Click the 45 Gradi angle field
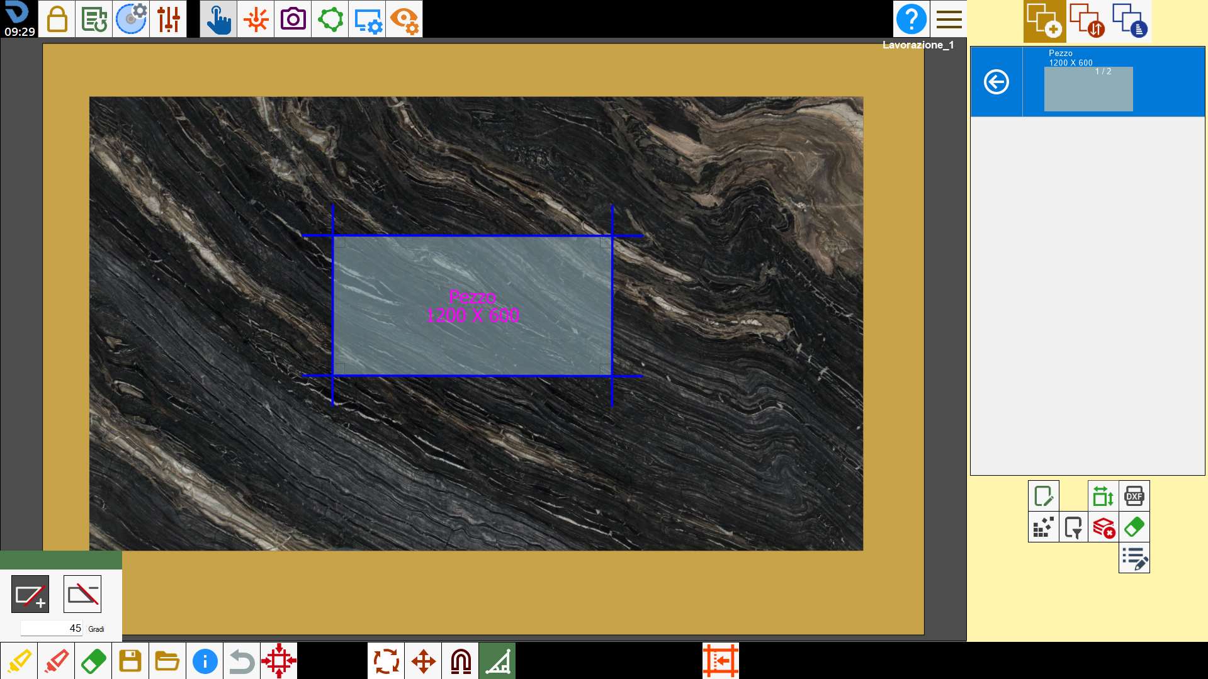The image size is (1208, 679). pyautogui.click(x=52, y=628)
